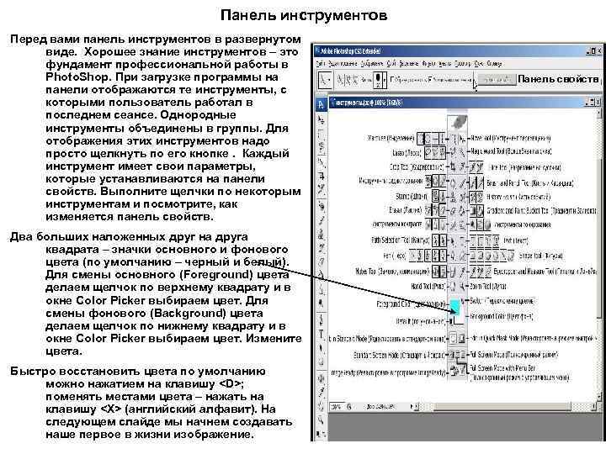This screenshot has width=606, height=454.
Task: Select the Brush tool in left toolbar
Action: coord(321,219)
